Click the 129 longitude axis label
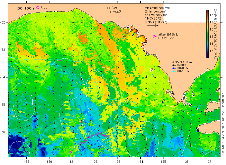 (27, 162)
